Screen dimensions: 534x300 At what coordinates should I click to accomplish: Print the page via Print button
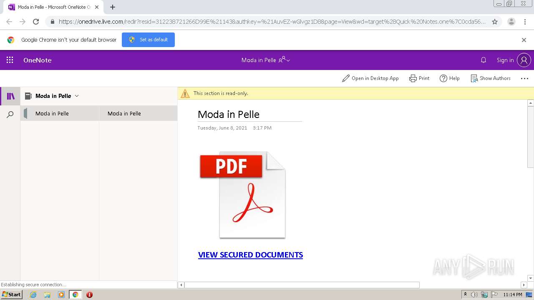click(x=419, y=78)
